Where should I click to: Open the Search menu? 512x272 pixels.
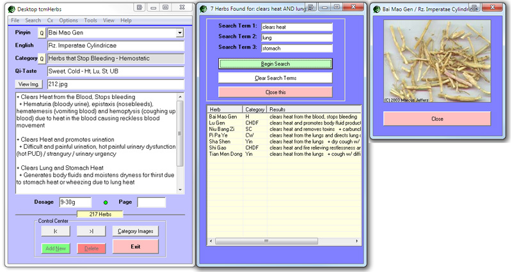(33, 20)
